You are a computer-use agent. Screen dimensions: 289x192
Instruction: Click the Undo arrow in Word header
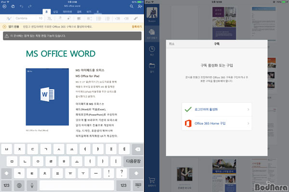point(21,6)
